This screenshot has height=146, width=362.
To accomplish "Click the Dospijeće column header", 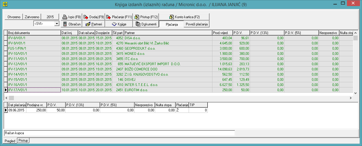I will pyautogui.click(x=104, y=33).
